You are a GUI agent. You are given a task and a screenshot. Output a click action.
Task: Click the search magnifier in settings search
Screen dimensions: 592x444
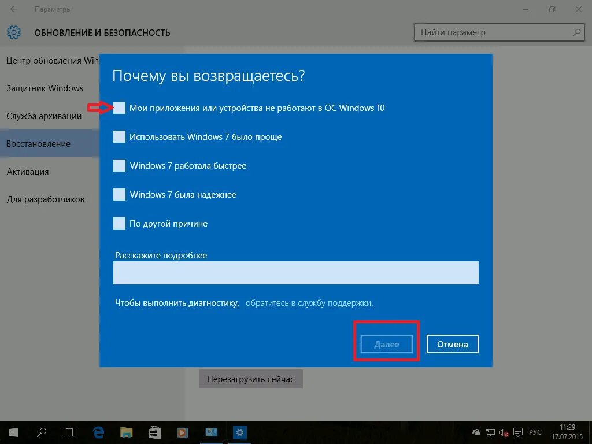[577, 32]
